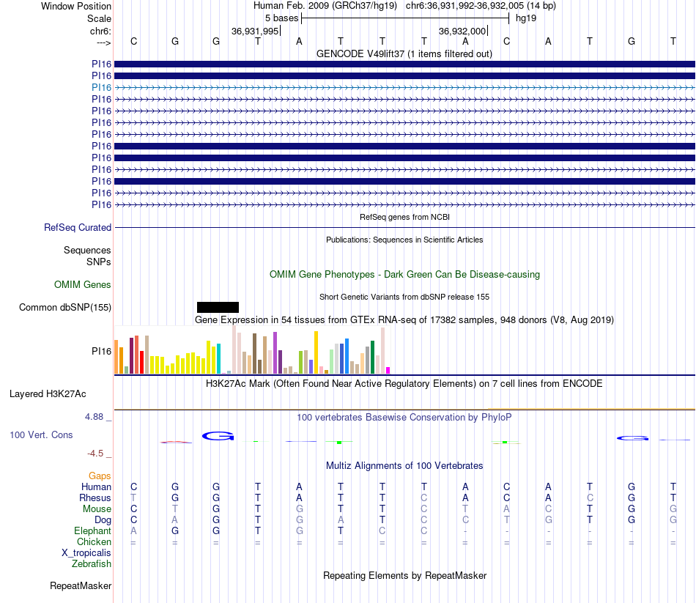Viewport: 696px width, 603px height.
Task: Open the Layered H3K27Ac track label
Action: [48, 394]
